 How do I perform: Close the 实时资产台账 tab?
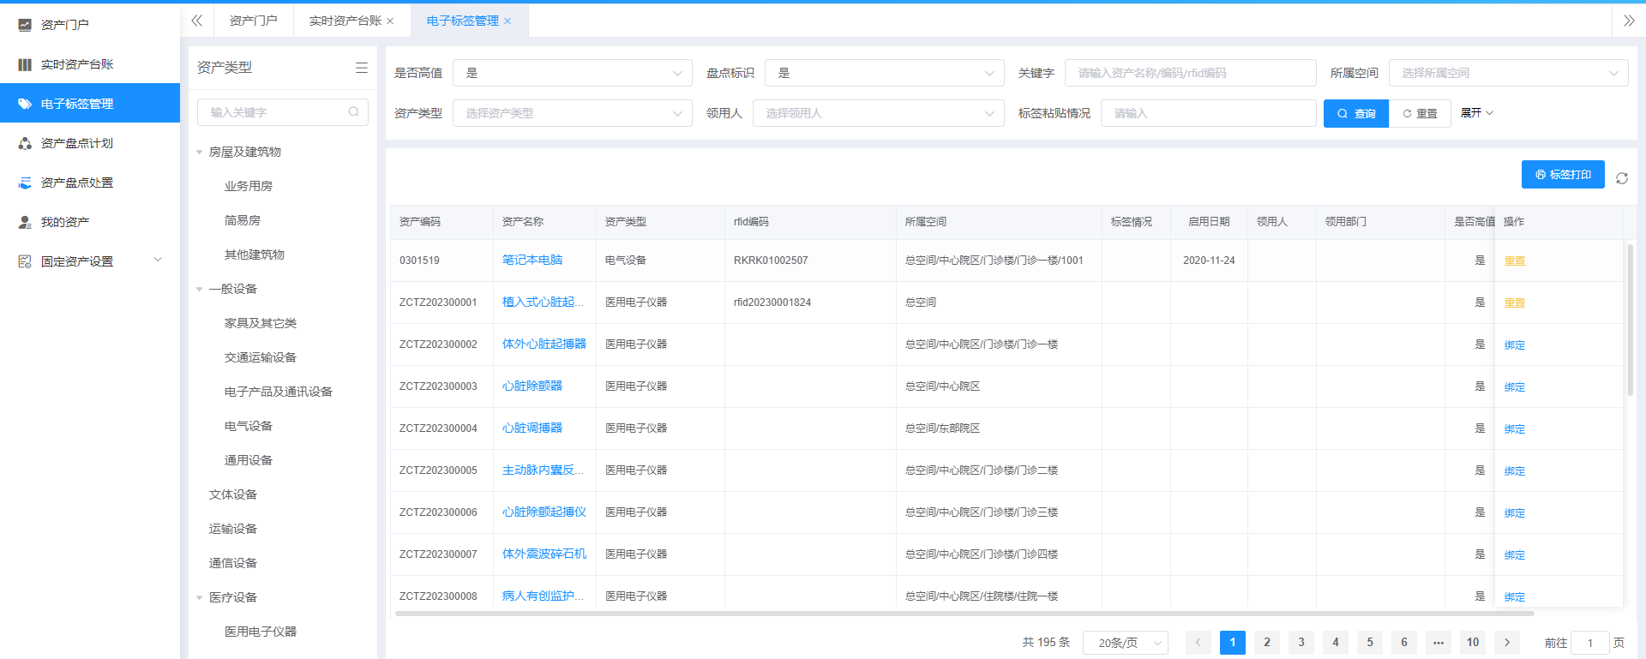[390, 21]
